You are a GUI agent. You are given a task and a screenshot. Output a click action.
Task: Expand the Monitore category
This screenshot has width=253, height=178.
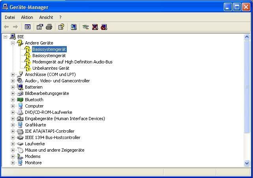[13, 163]
